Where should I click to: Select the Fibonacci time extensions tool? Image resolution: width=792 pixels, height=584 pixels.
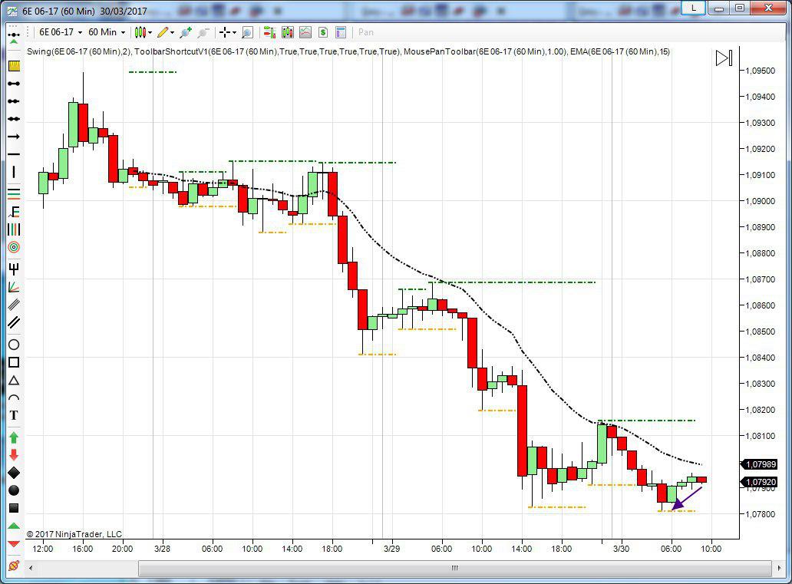[x=14, y=229]
